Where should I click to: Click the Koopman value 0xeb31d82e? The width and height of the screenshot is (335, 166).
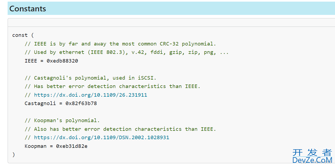72,146
